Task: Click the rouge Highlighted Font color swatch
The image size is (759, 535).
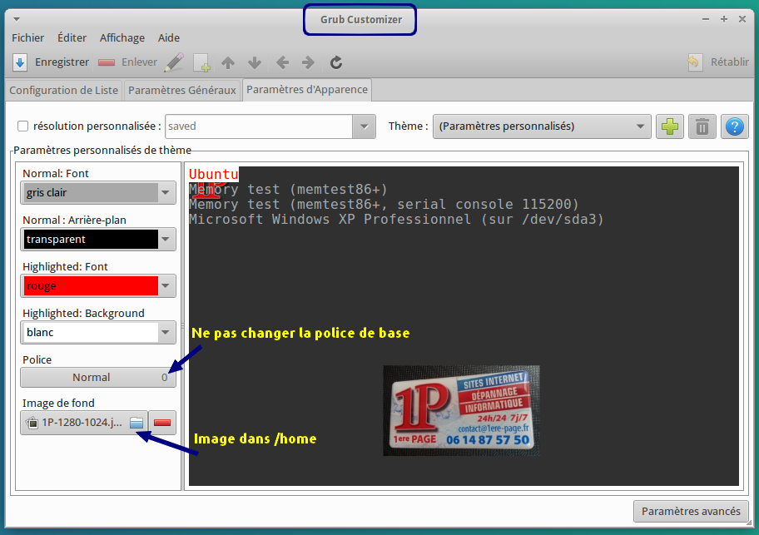Action: coord(89,286)
